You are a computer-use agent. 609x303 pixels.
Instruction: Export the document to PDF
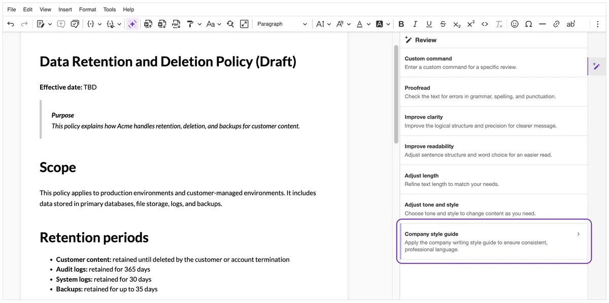176,24
